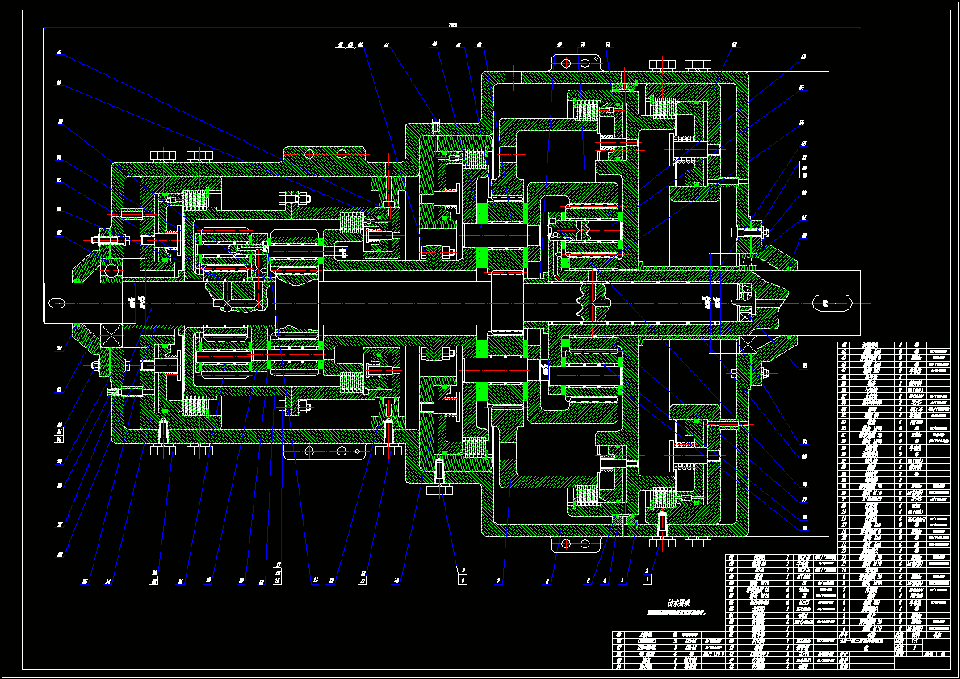Click the keyway slot on left shaft end
Screen dimensions: 960x679
click(57, 303)
